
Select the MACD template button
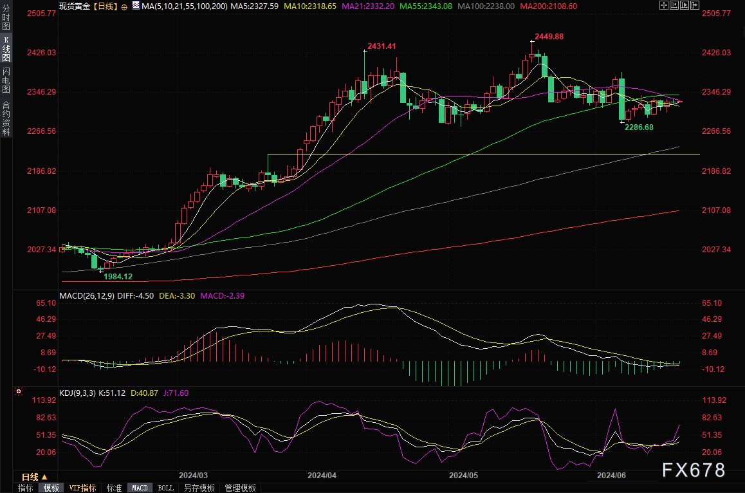coord(140,488)
